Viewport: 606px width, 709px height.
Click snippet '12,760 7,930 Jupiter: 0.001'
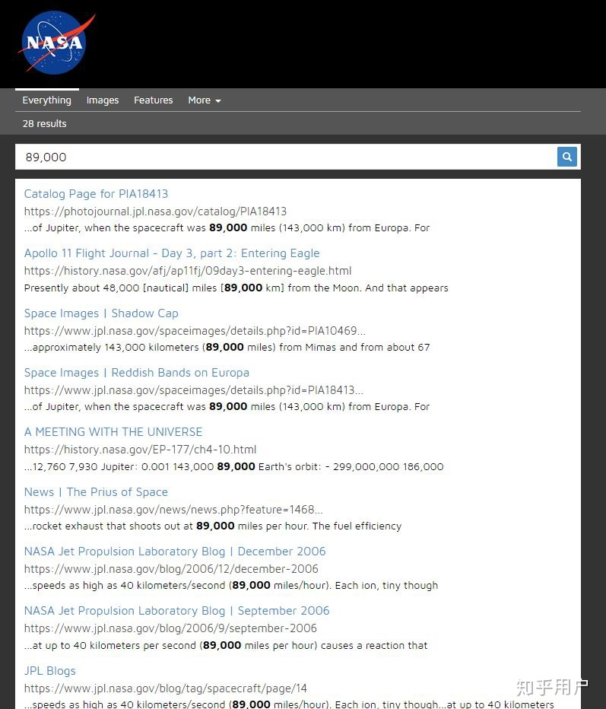233,466
